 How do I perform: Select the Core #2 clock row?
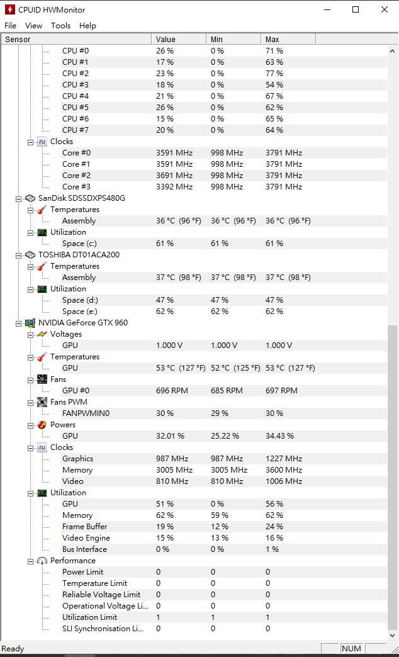[x=224, y=176]
